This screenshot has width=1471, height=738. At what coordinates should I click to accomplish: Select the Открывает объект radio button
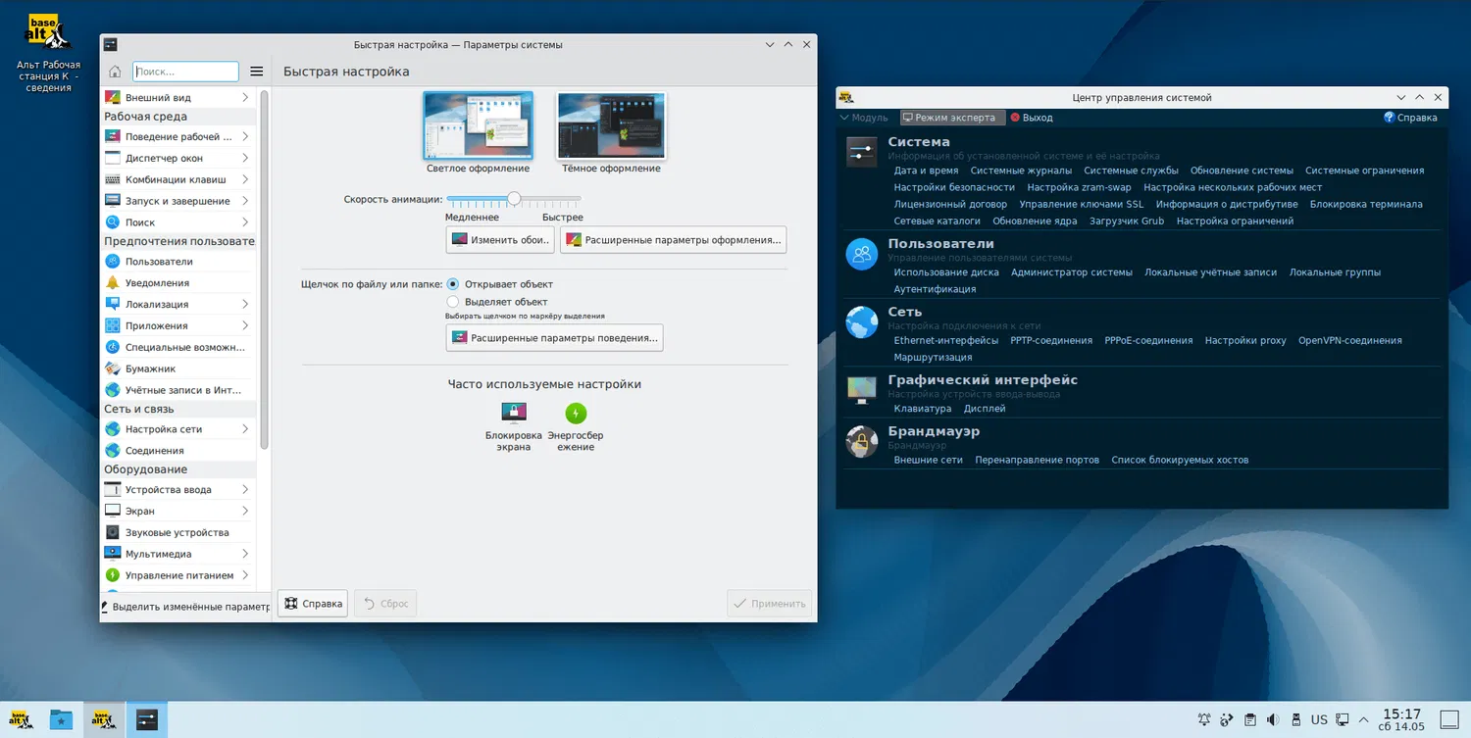pyautogui.click(x=453, y=284)
